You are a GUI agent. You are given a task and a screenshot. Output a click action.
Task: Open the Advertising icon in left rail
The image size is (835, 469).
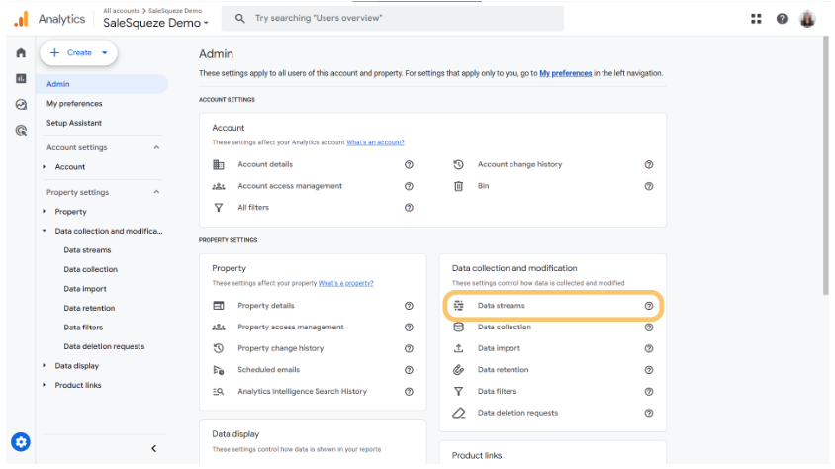tap(21, 130)
